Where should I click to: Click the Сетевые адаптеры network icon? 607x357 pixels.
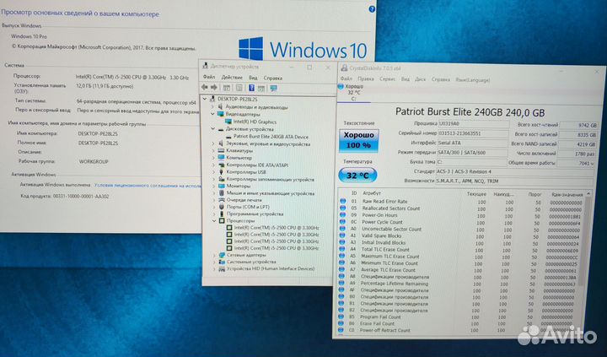click(222, 255)
